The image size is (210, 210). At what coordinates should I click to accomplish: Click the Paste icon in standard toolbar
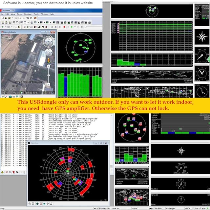31,18
